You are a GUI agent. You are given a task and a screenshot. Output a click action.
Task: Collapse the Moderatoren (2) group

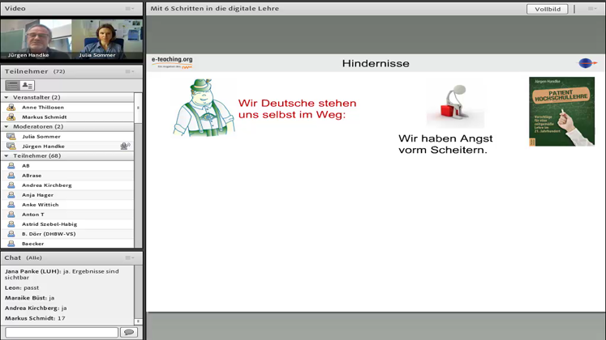(6, 127)
